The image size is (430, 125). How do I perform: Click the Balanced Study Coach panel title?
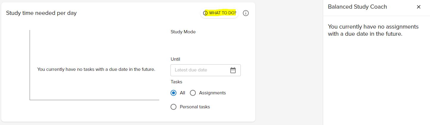[357, 7]
